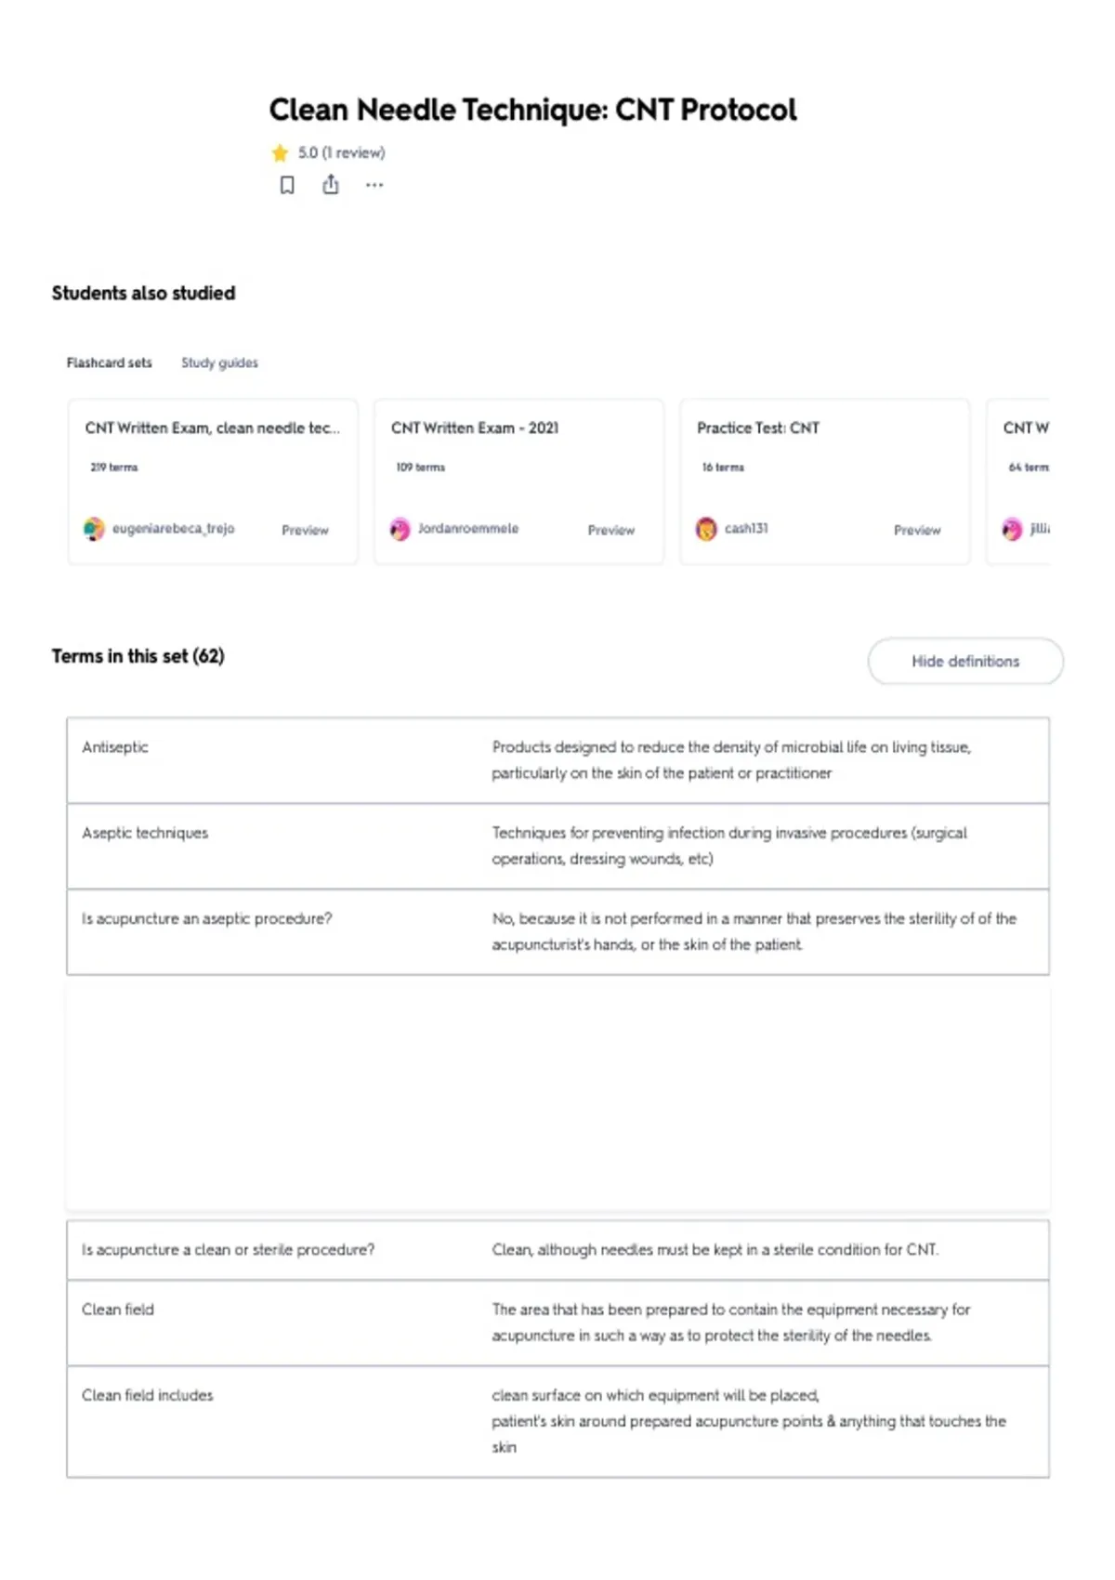Open the Practice Test: CNT card title
Image resolution: width=1115 pixels, height=1580 pixels.
pos(758,428)
